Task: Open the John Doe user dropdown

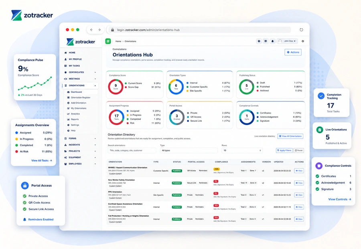Action: 287,41
